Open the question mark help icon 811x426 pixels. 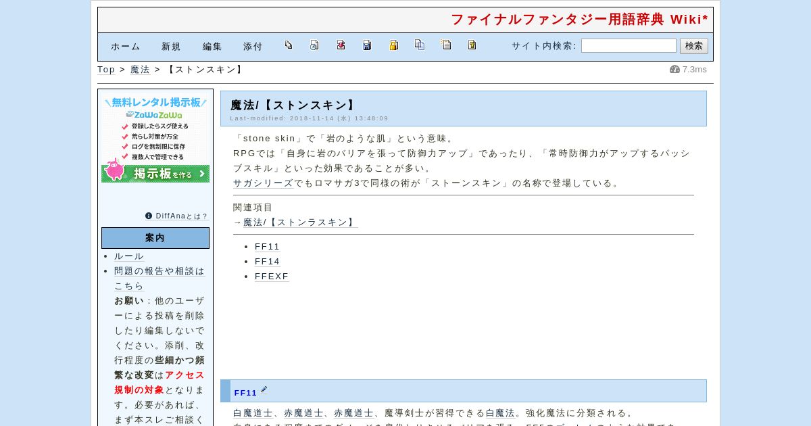coord(472,45)
